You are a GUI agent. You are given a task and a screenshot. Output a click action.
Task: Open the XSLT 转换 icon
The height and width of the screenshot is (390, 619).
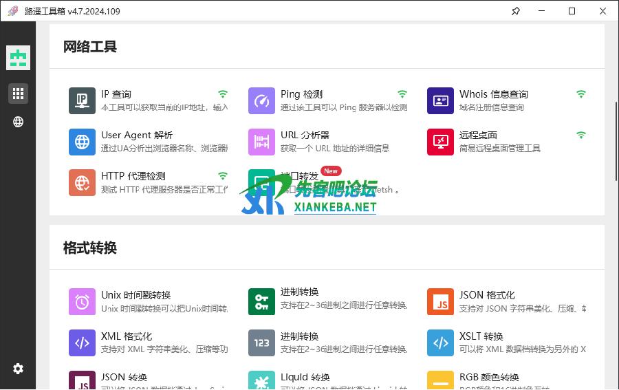point(440,343)
